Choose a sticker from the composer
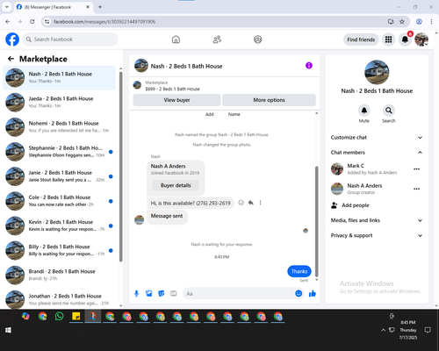Screen dimensions: 439x351 point(162,293)
